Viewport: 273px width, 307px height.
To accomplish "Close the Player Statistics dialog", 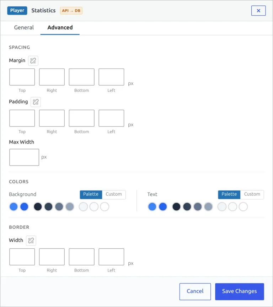I will click(258, 11).
